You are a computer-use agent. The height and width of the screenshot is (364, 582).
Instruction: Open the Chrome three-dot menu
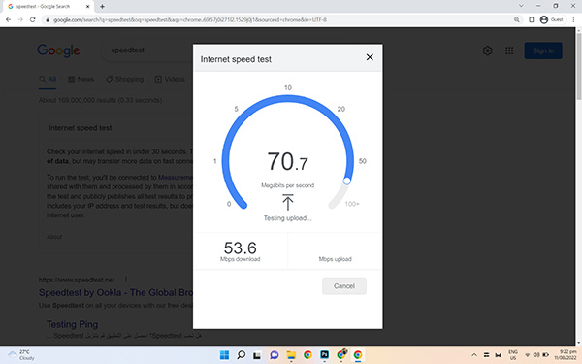click(573, 19)
